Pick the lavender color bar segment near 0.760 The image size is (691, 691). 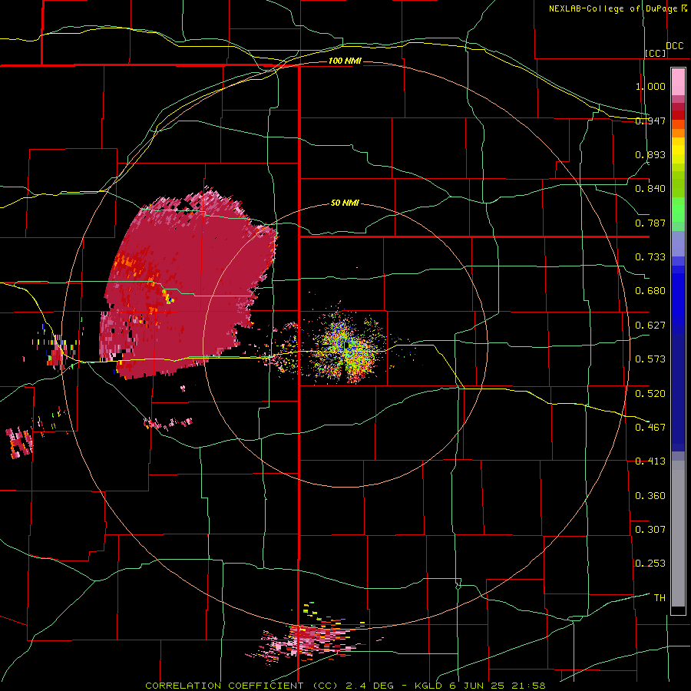(678, 243)
